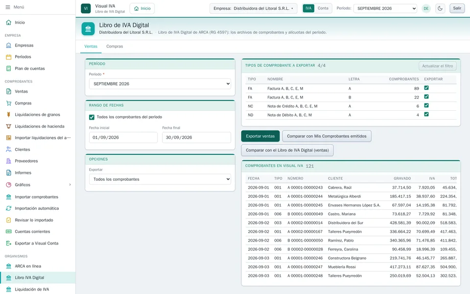Toggle dark mode moon icon
The image size is (470, 294).
(440, 8)
